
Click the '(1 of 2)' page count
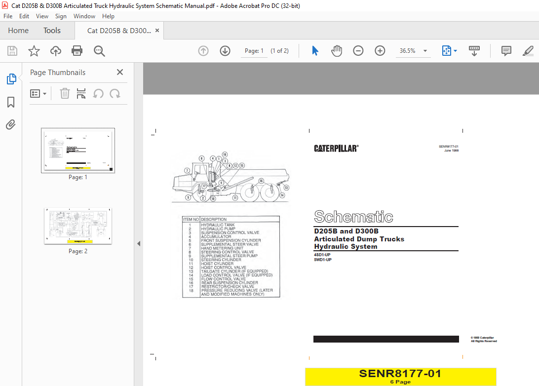coord(279,51)
